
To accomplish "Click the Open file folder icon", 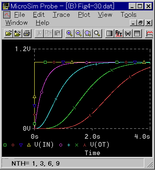I will click(8, 33).
